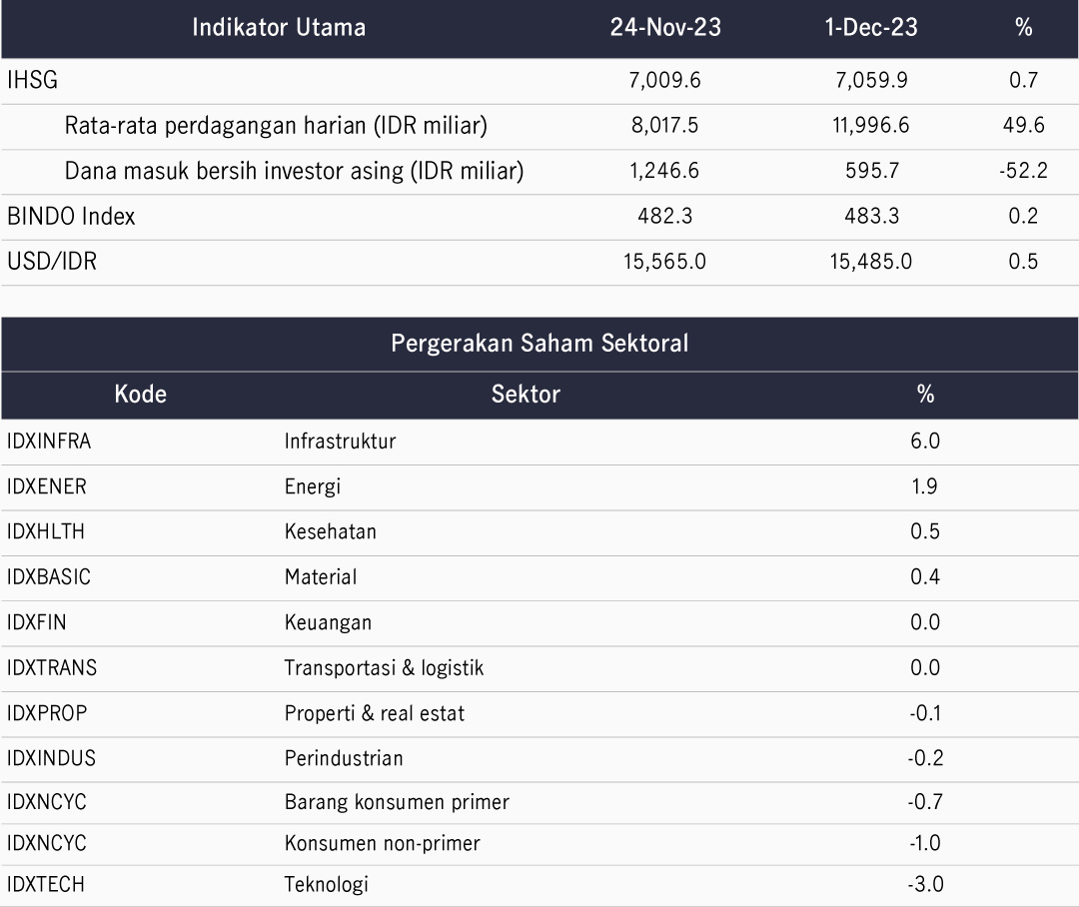Click the Indikator Utama column header

[x=279, y=28]
